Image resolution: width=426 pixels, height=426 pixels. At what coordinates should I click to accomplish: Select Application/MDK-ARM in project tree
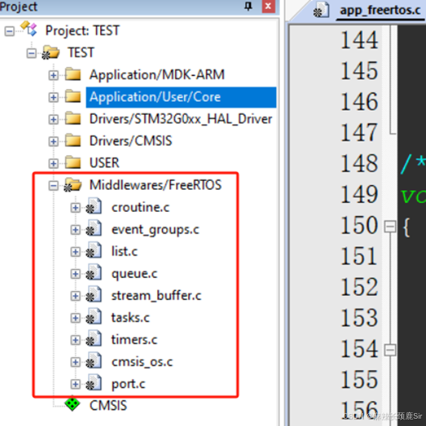[157, 75]
